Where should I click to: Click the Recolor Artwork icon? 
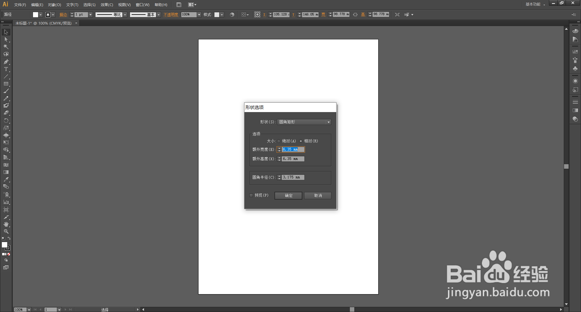(232, 15)
